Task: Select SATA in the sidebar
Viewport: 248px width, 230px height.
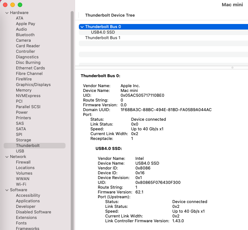Action: pos(21,129)
